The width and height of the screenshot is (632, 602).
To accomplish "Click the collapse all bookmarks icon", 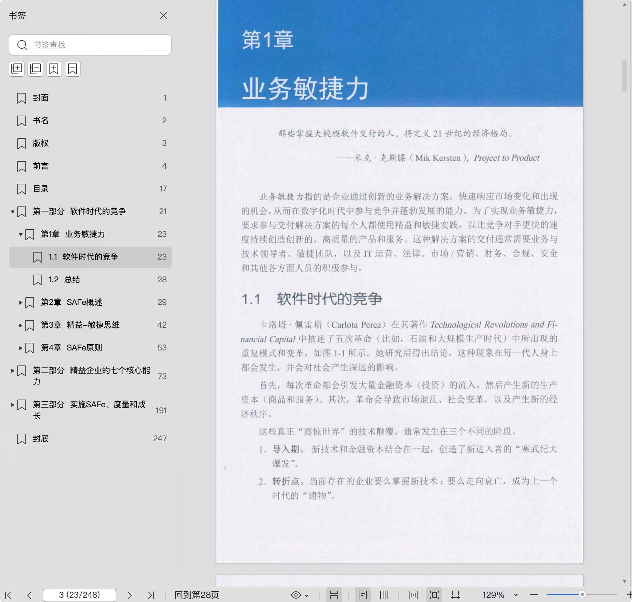I will (x=35, y=69).
